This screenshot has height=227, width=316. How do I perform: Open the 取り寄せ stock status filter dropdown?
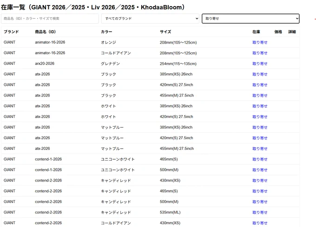pyautogui.click(x=250, y=19)
